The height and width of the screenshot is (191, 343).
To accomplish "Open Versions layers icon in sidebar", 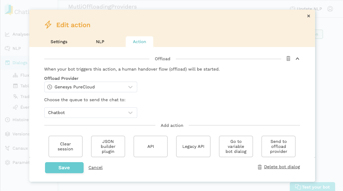I will point(8,134).
